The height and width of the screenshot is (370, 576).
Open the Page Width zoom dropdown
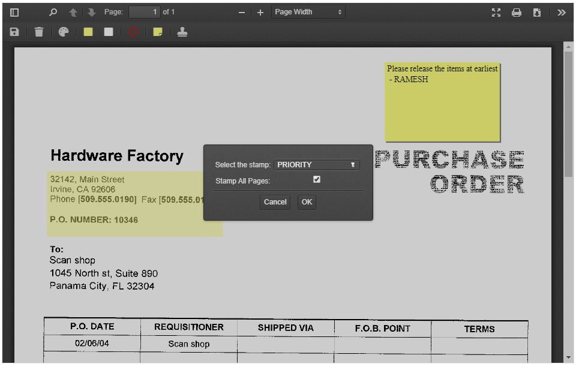pyautogui.click(x=308, y=11)
